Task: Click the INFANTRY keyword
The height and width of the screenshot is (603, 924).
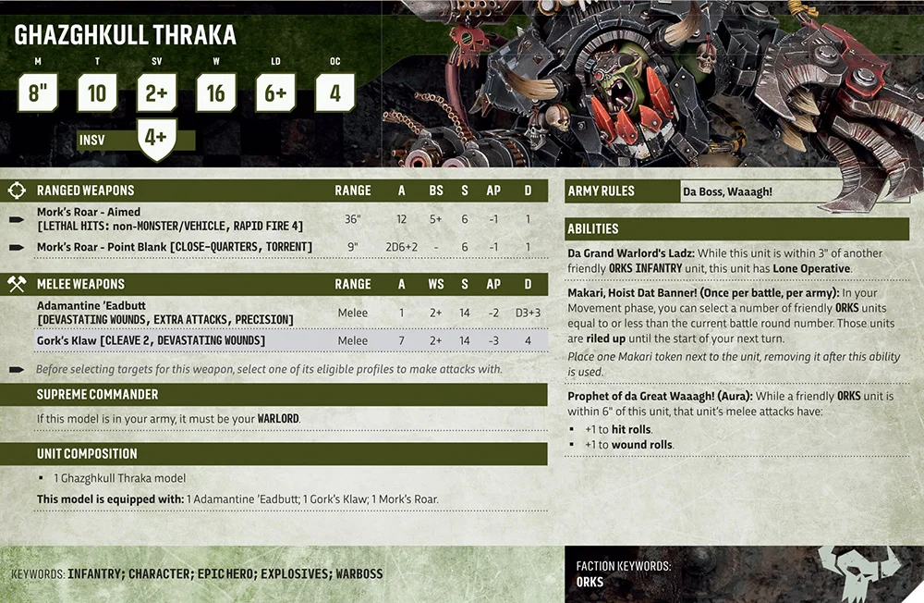Action: (x=95, y=574)
